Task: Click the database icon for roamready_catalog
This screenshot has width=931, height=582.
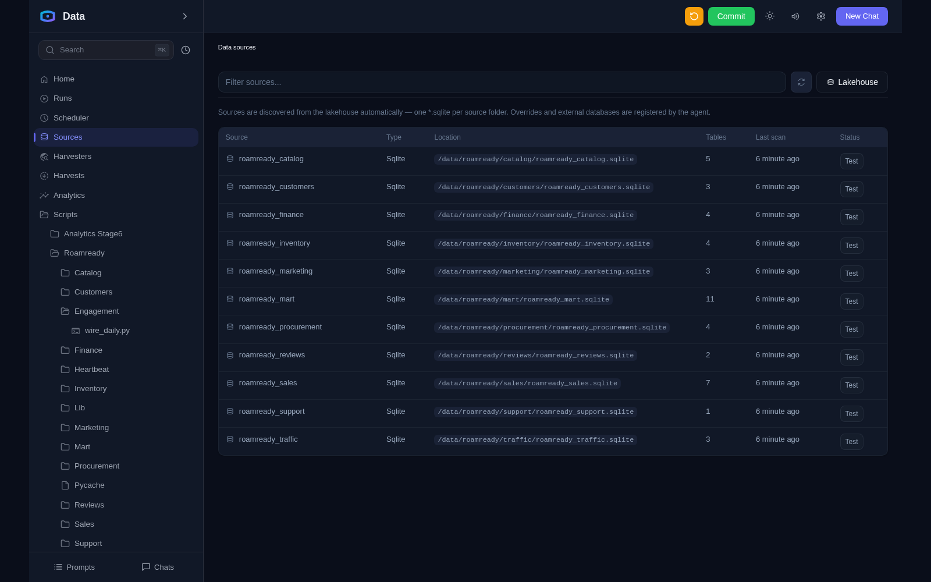Action: [230, 159]
